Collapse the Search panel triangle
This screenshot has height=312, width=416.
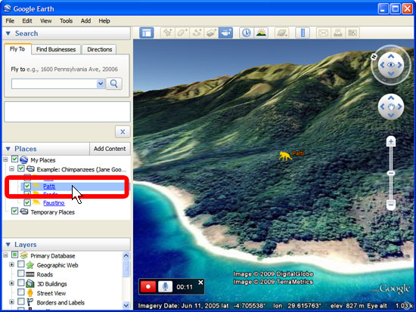[x=8, y=33]
